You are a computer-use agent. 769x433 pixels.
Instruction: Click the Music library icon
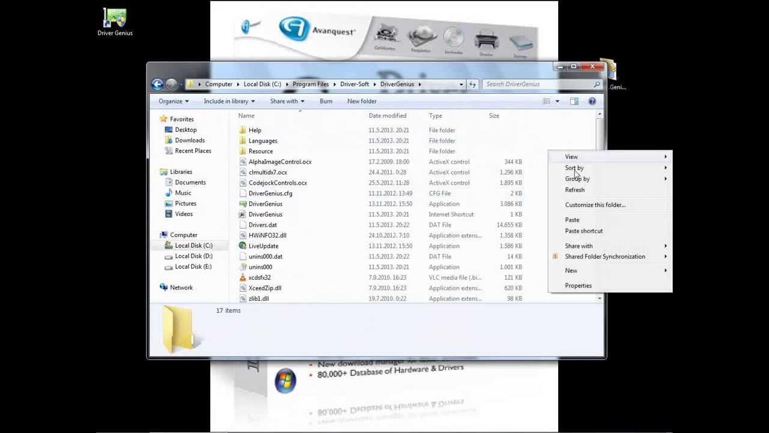[x=169, y=193]
